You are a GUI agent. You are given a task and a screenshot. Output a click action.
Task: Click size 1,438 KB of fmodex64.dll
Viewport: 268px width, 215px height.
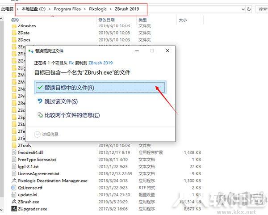tap(192, 152)
